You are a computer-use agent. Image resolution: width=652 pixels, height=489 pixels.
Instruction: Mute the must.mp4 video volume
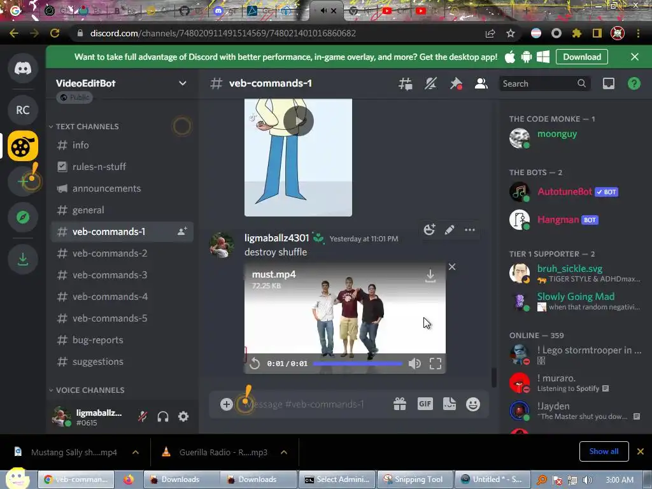[415, 364]
